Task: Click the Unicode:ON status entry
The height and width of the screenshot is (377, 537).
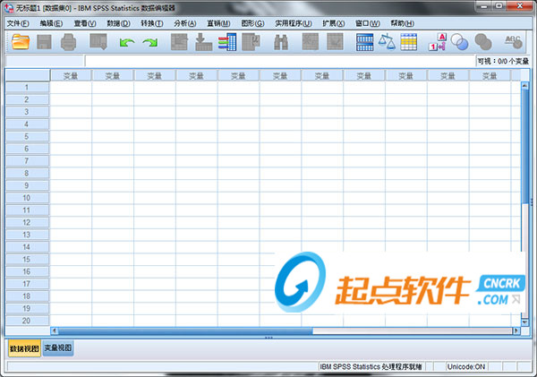Action: pos(466,367)
